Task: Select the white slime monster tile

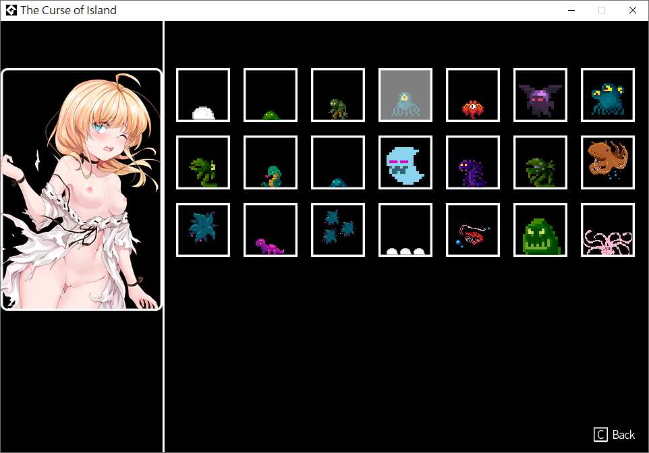Action: tap(203, 95)
